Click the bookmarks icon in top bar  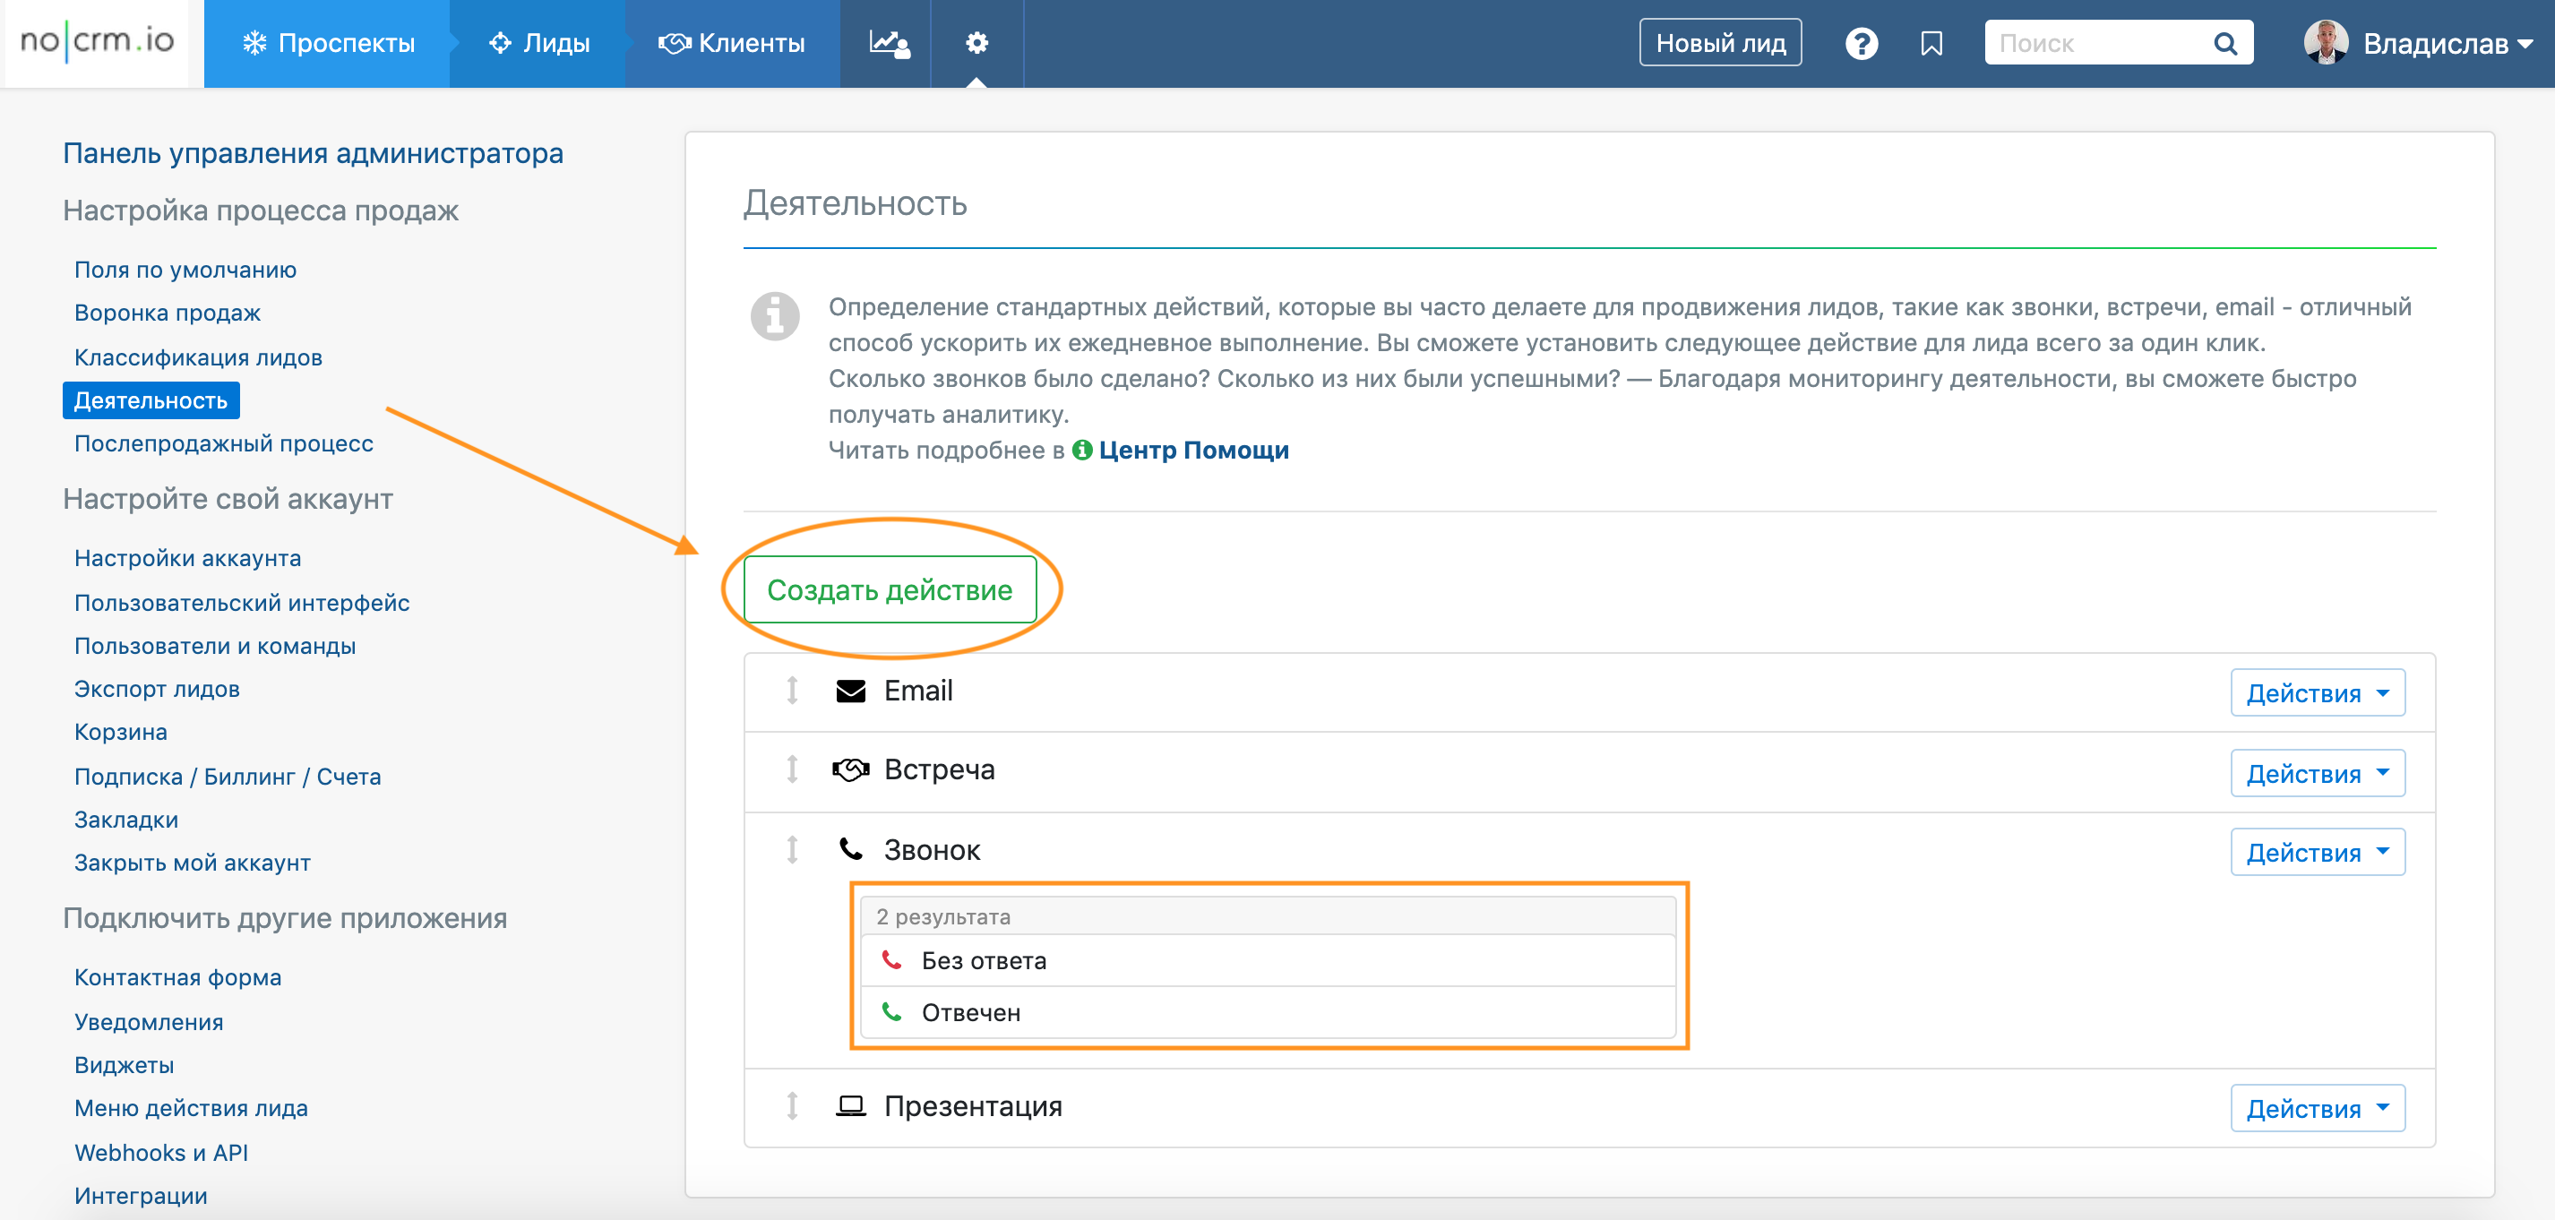point(1931,44)
